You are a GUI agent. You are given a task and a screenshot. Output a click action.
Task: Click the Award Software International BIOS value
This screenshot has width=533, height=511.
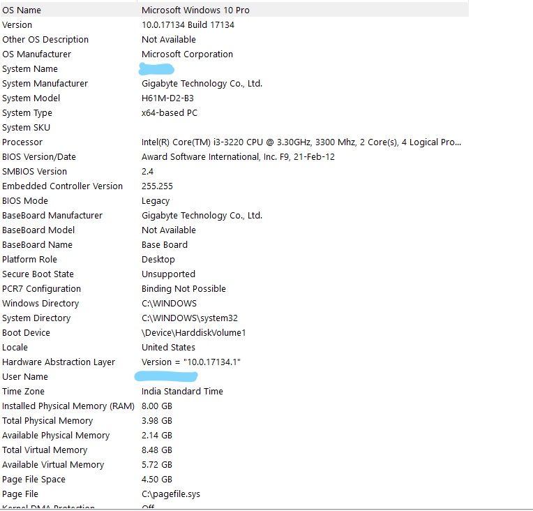point(238,156)
